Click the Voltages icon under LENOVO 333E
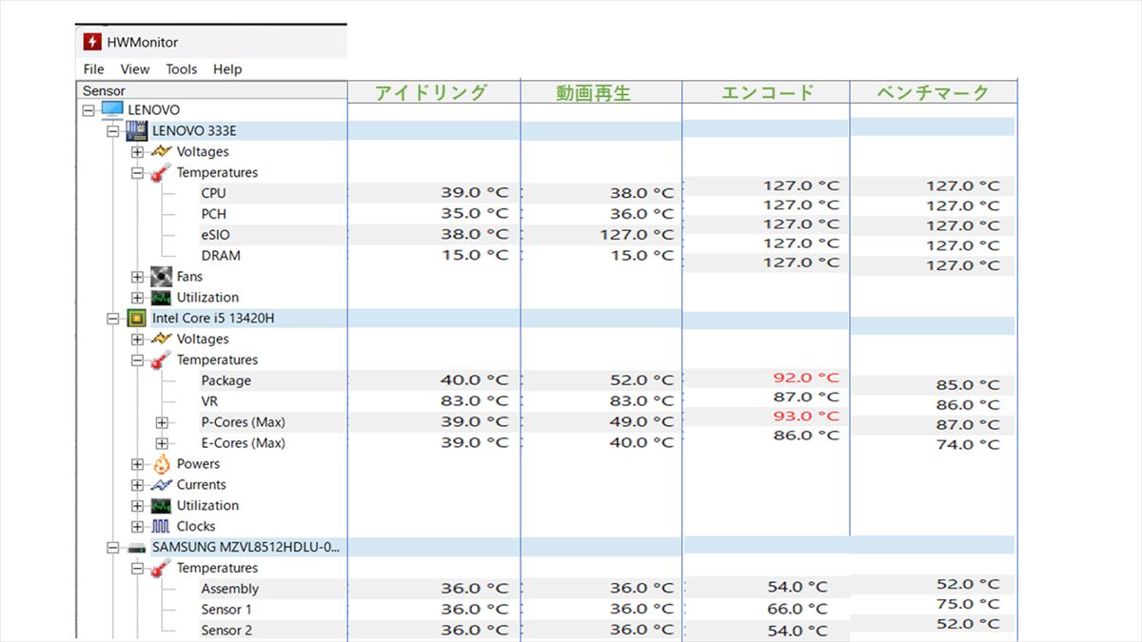This screenshot has height=642, width=1142. [161, 151]
